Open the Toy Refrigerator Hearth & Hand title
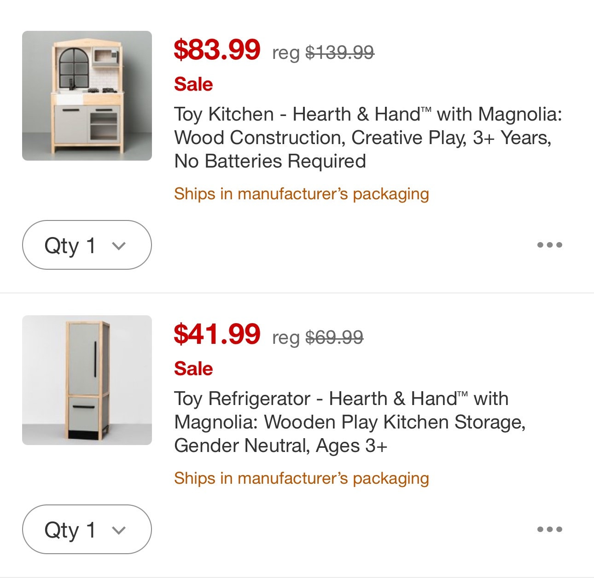The width and height of the screenshot is (594, 579). pos(349,422)
